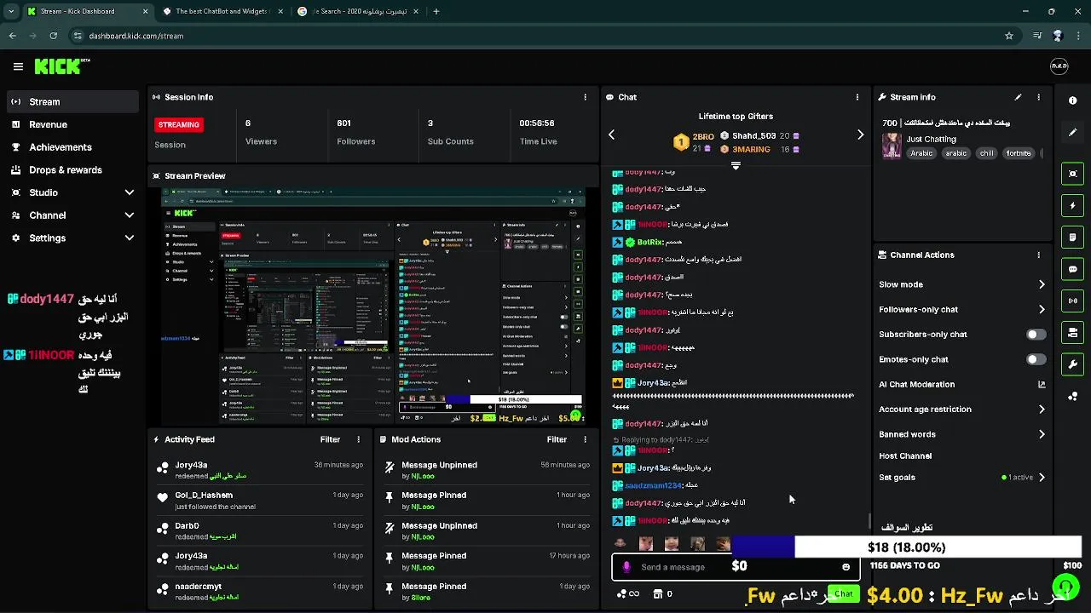
Task: Switch to the Stream - Kick Dashboard tab
Action: tap(87, 12)
